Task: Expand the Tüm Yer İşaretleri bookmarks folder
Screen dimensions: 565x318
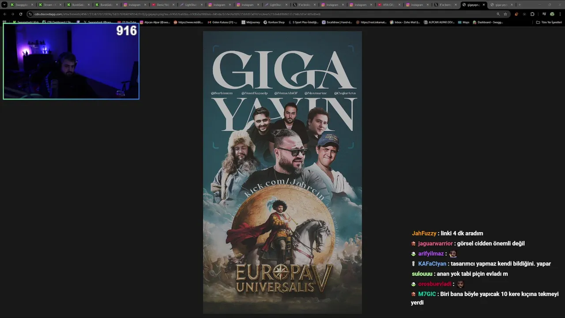Action: coord(549,22)
